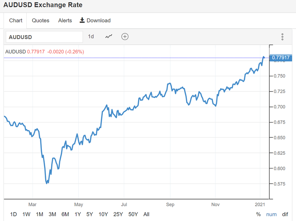296x221 pixels.
Task: Pick the 50Y time range
Action: [133, 214]
